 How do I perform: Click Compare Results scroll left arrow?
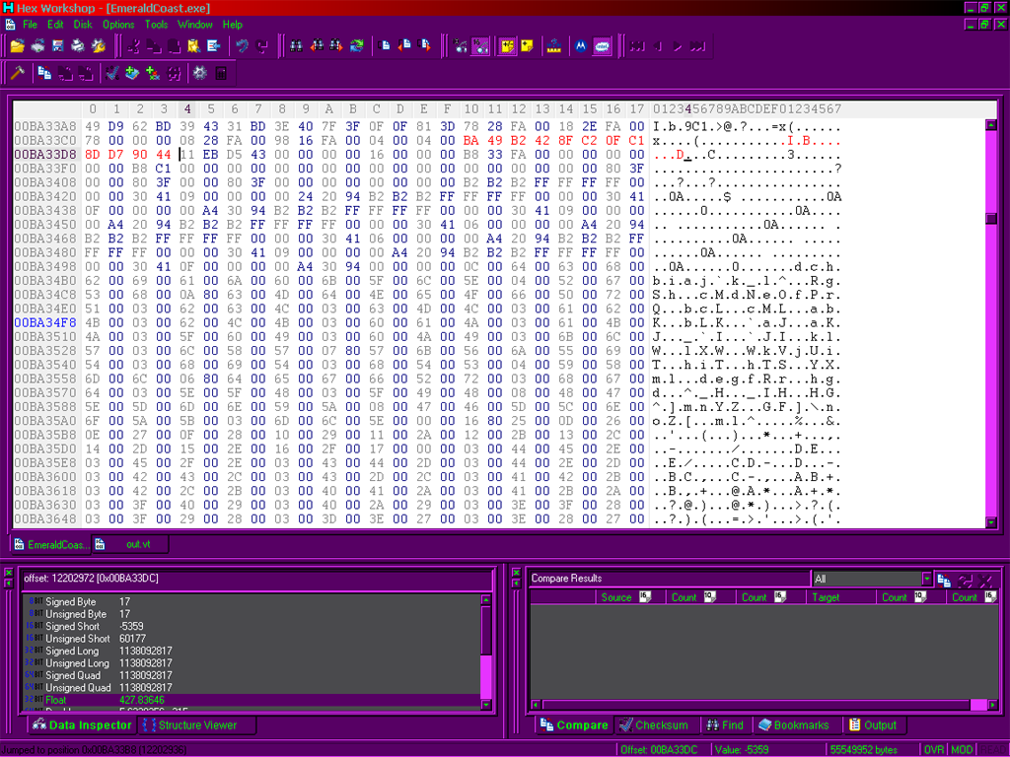pyautogui.click(x=536, y=705)
